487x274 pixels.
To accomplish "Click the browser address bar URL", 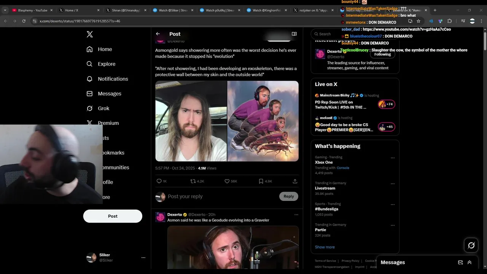I will (80, 21).
